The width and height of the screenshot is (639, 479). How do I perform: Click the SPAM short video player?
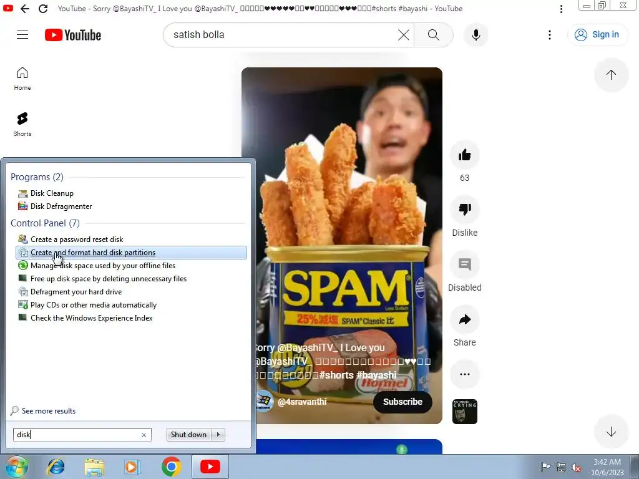[x=341, y=246]
